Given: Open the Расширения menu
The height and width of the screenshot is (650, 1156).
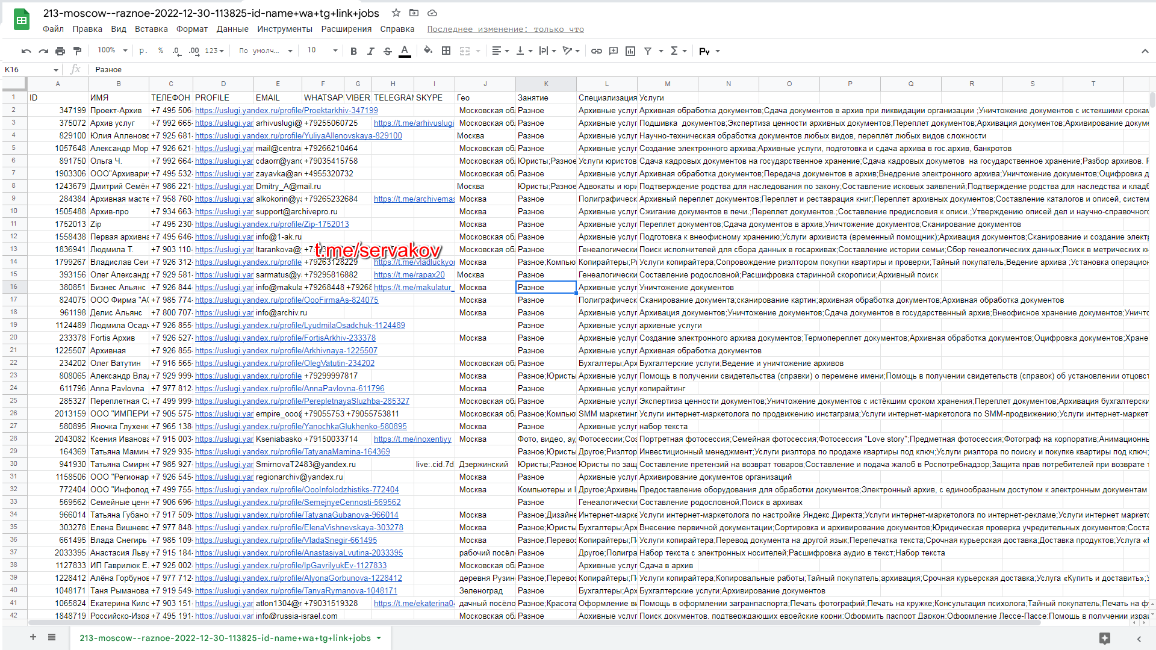Looking at the screenshot, I should click(x=346, y=29).
